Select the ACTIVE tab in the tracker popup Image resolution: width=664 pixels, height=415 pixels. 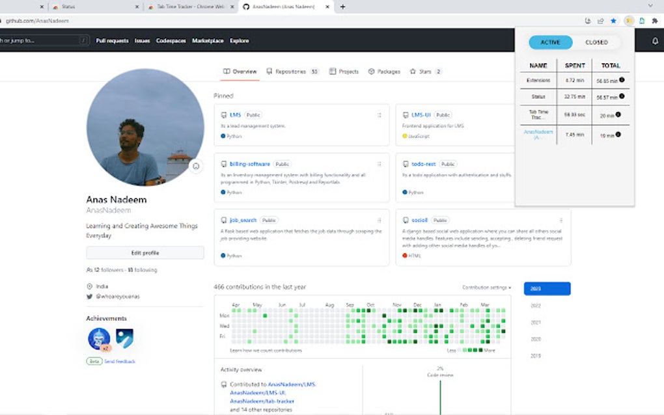click(549, 42)
